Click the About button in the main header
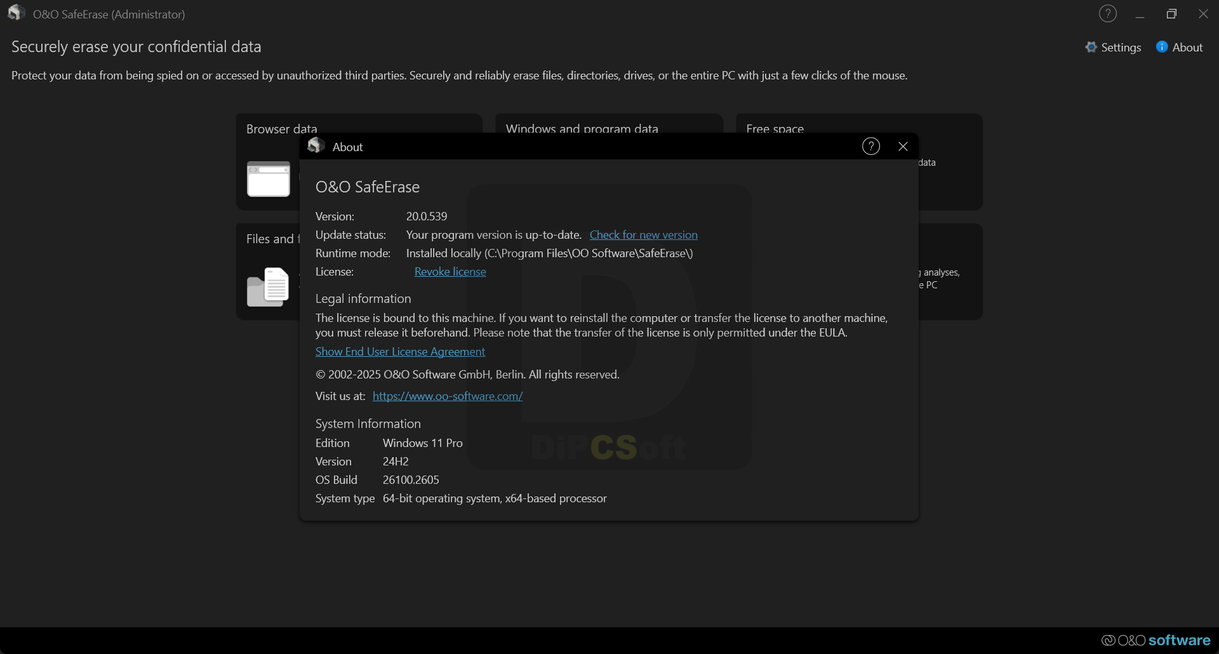 1180,47
